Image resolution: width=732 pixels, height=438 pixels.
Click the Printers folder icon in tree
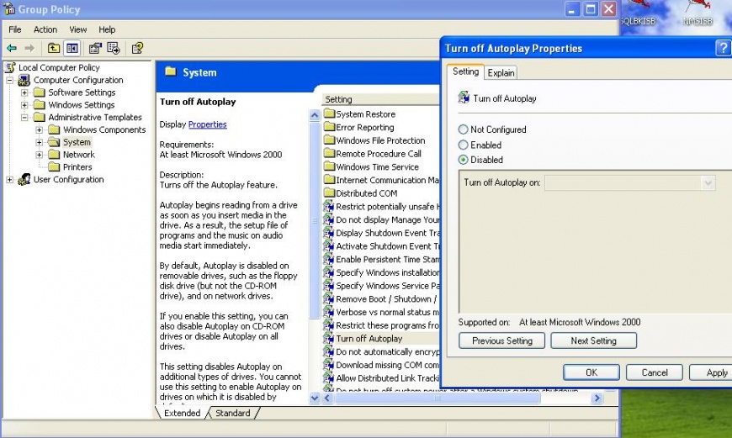[x=54, y=167]
